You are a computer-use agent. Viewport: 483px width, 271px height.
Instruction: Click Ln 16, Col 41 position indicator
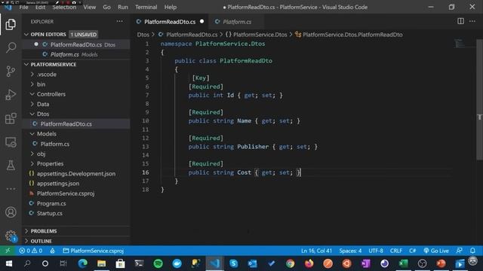pyautogui.click(x=316, y=251)
